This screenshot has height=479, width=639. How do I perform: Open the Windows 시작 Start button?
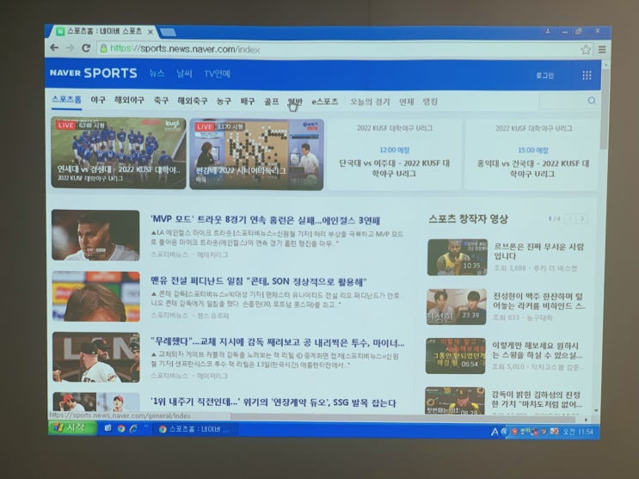coord(72,427)
